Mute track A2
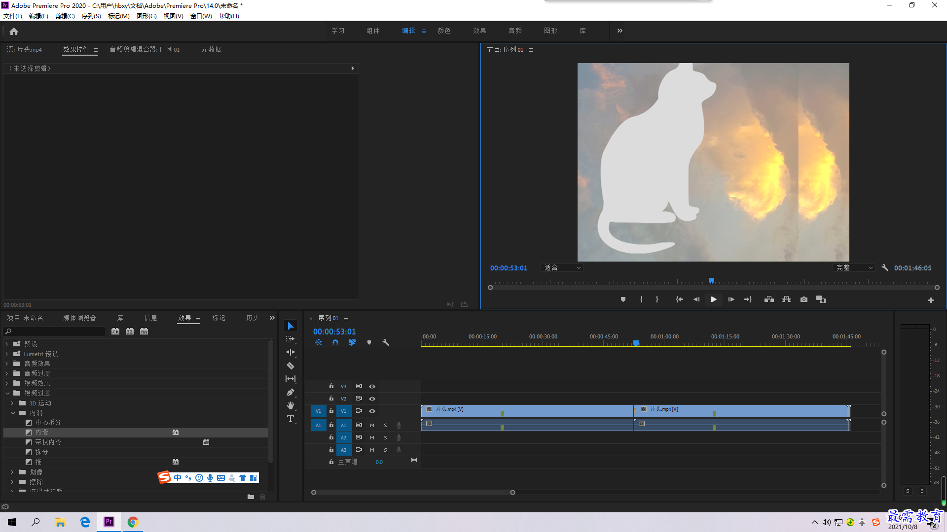Screen dimensions: 947x532 [372, 437]
